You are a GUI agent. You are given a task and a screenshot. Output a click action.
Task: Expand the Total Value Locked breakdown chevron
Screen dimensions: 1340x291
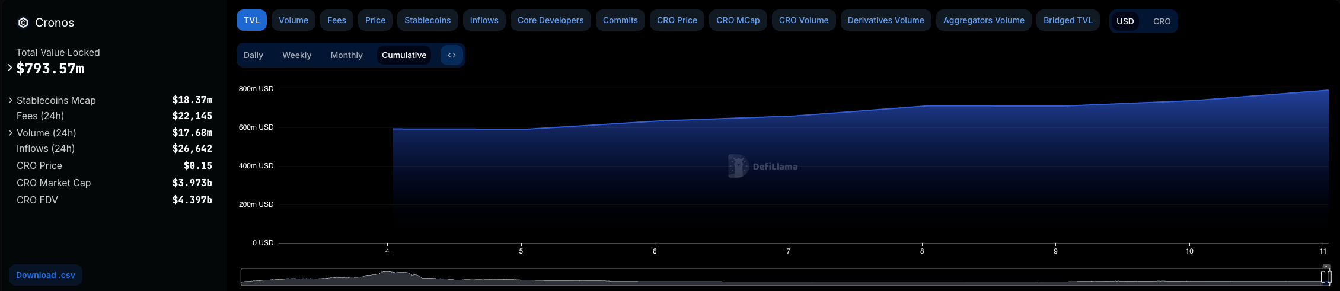click(x=10, y=68)
